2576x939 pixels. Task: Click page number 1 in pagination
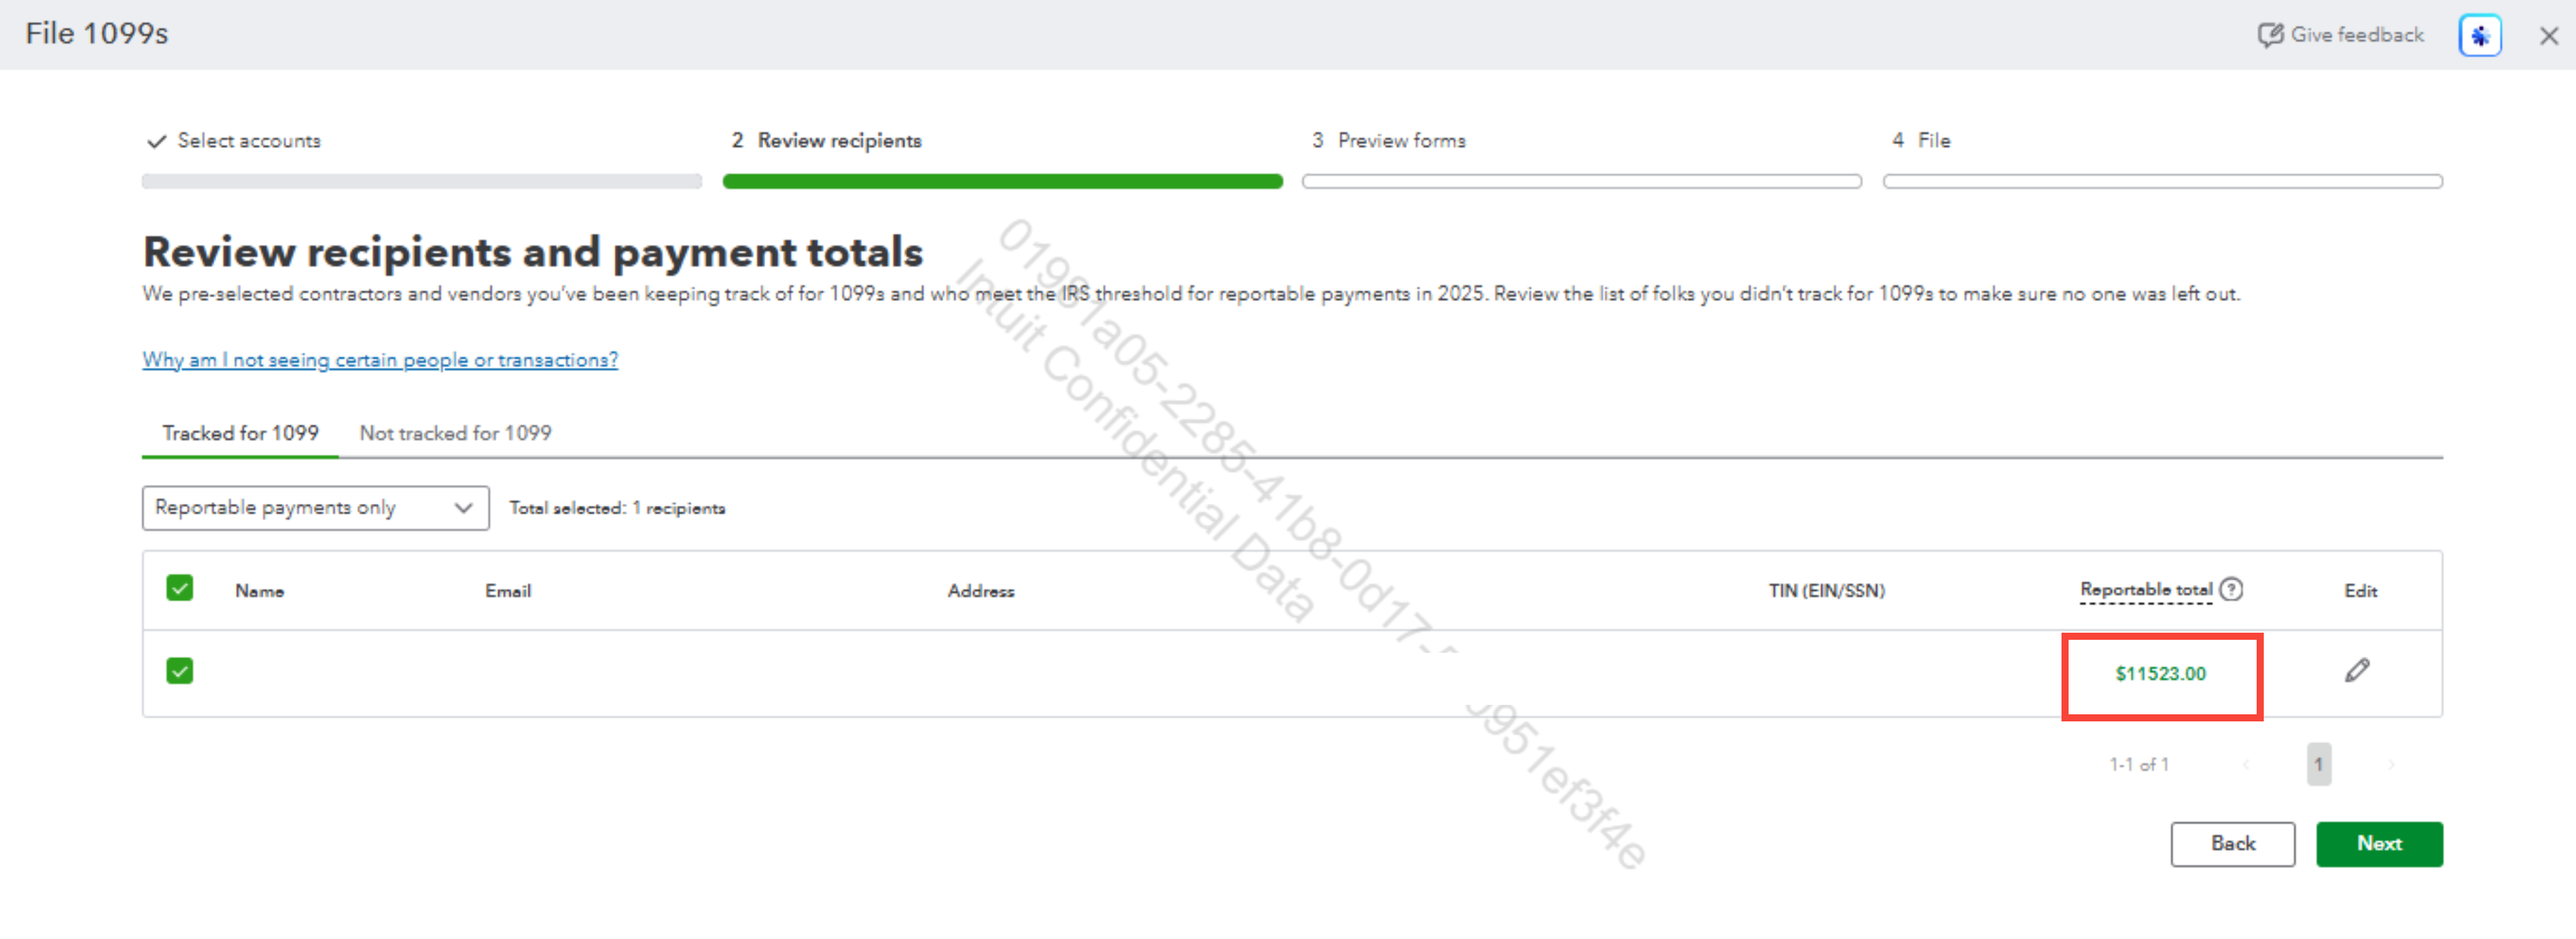[x=2318, y=765]
